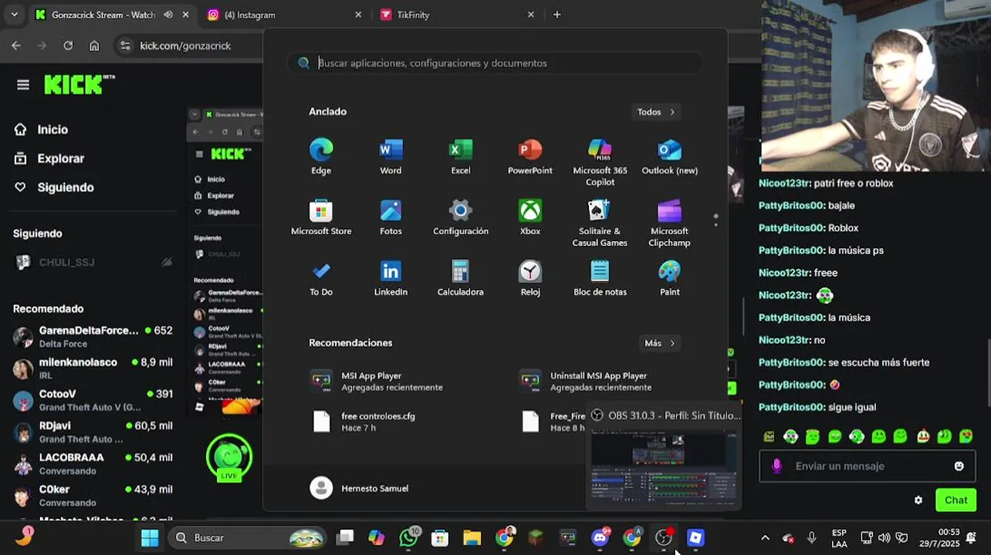Open milenkanolasco recommended channel
991x555 pixels.
[x=93, y=368]
